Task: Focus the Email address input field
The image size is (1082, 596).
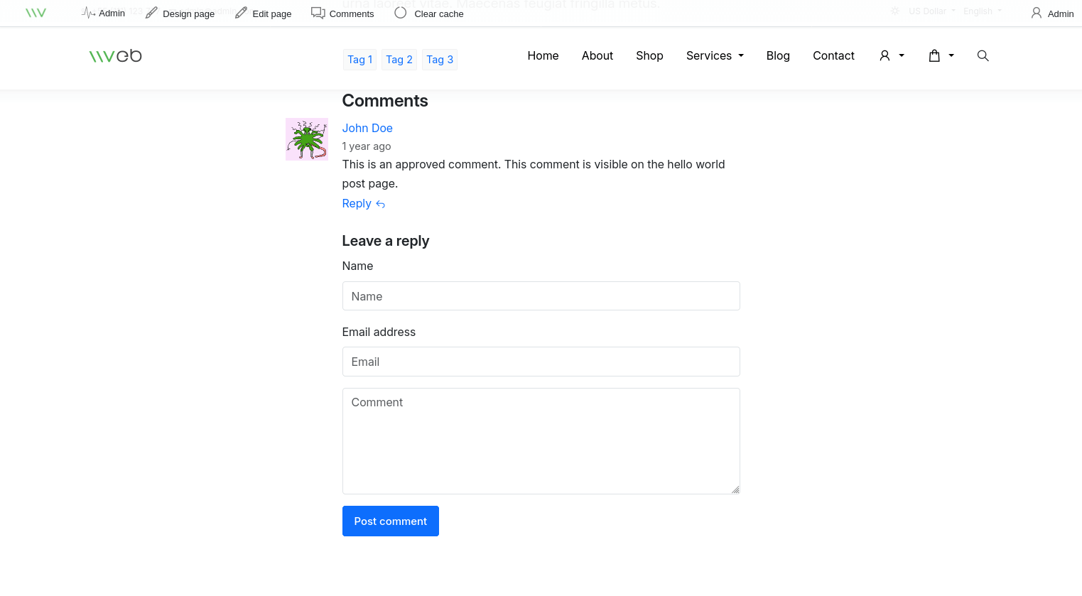Action: click(541, 362)
